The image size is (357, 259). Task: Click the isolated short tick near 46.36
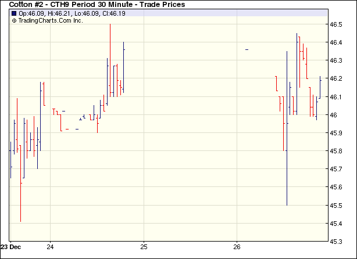pyautogui.click(x=247, y=50)
